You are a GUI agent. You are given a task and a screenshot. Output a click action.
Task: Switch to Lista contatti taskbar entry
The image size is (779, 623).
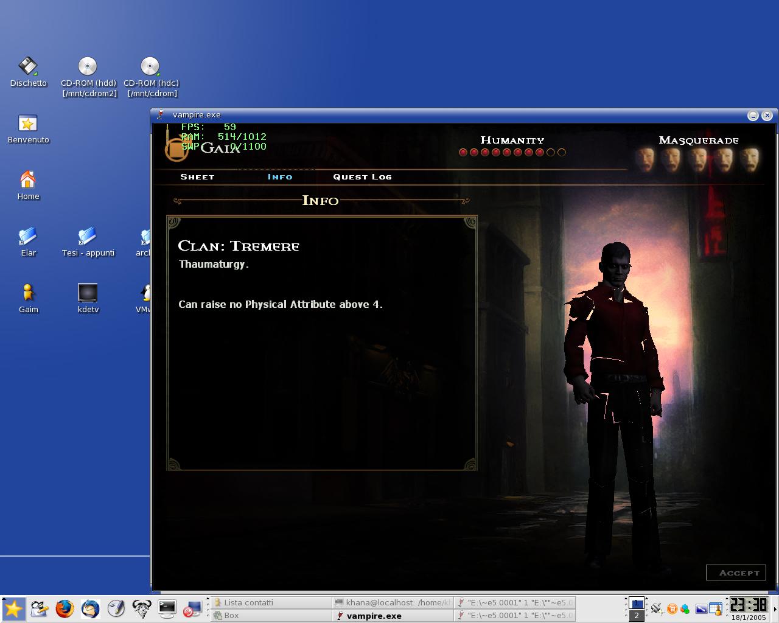coord(271,602)
